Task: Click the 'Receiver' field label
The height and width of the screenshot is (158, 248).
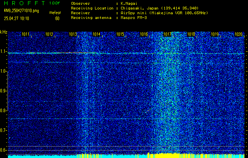Action: point(80,13)
